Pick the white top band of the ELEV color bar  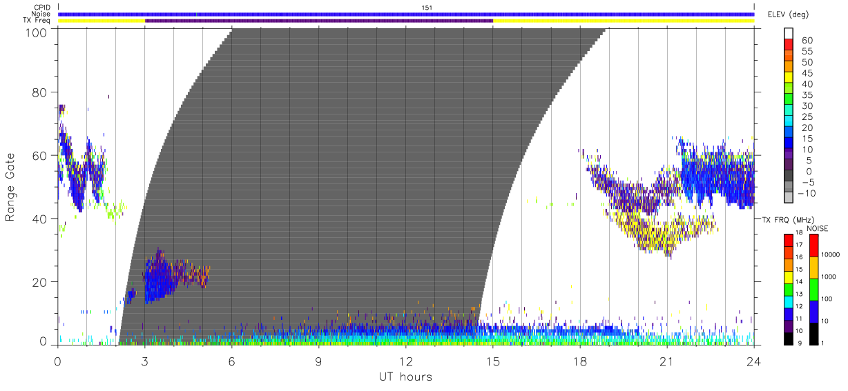coord(789,34)
